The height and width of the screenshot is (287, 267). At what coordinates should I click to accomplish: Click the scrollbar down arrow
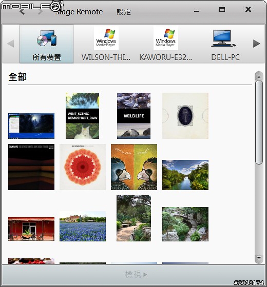(259, 258)
